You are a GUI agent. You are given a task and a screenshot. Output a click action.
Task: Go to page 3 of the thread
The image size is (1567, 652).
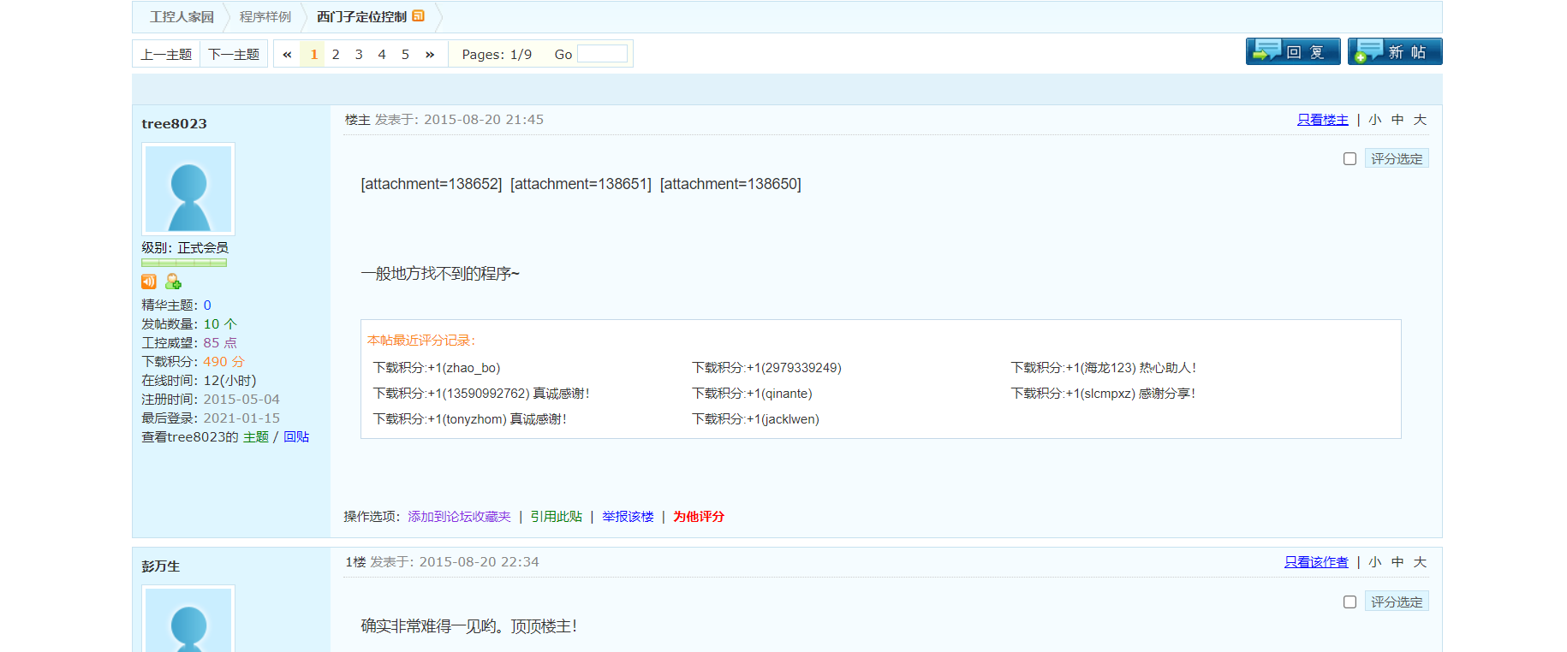tap(359, 54)
